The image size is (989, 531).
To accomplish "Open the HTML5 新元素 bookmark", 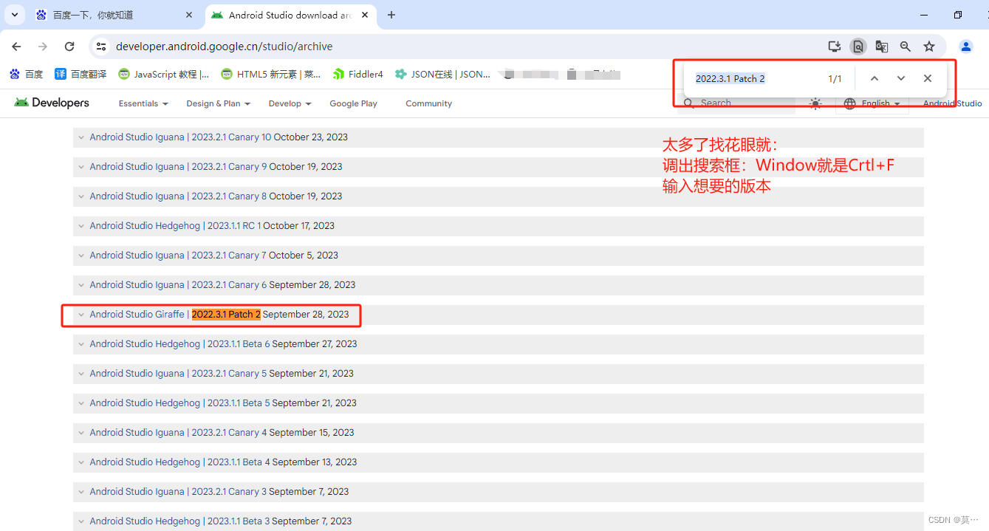I will (x=271, y=74).
